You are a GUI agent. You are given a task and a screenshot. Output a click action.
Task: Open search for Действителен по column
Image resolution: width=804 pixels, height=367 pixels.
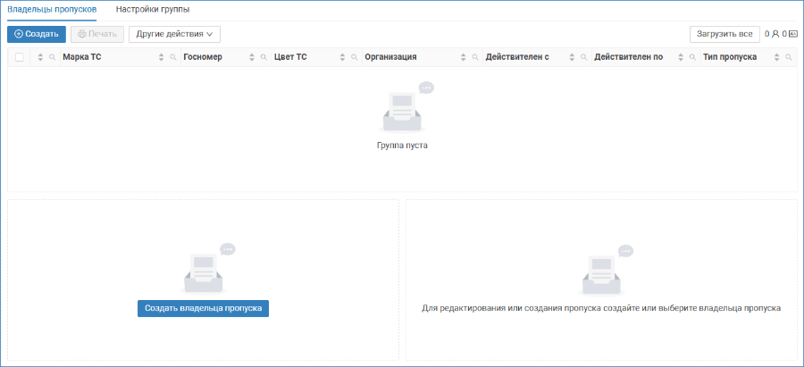[x=692, y=57]
